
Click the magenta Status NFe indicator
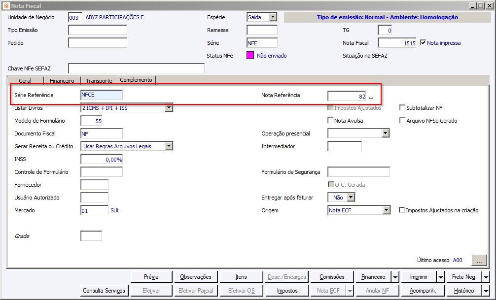point(250,56)
